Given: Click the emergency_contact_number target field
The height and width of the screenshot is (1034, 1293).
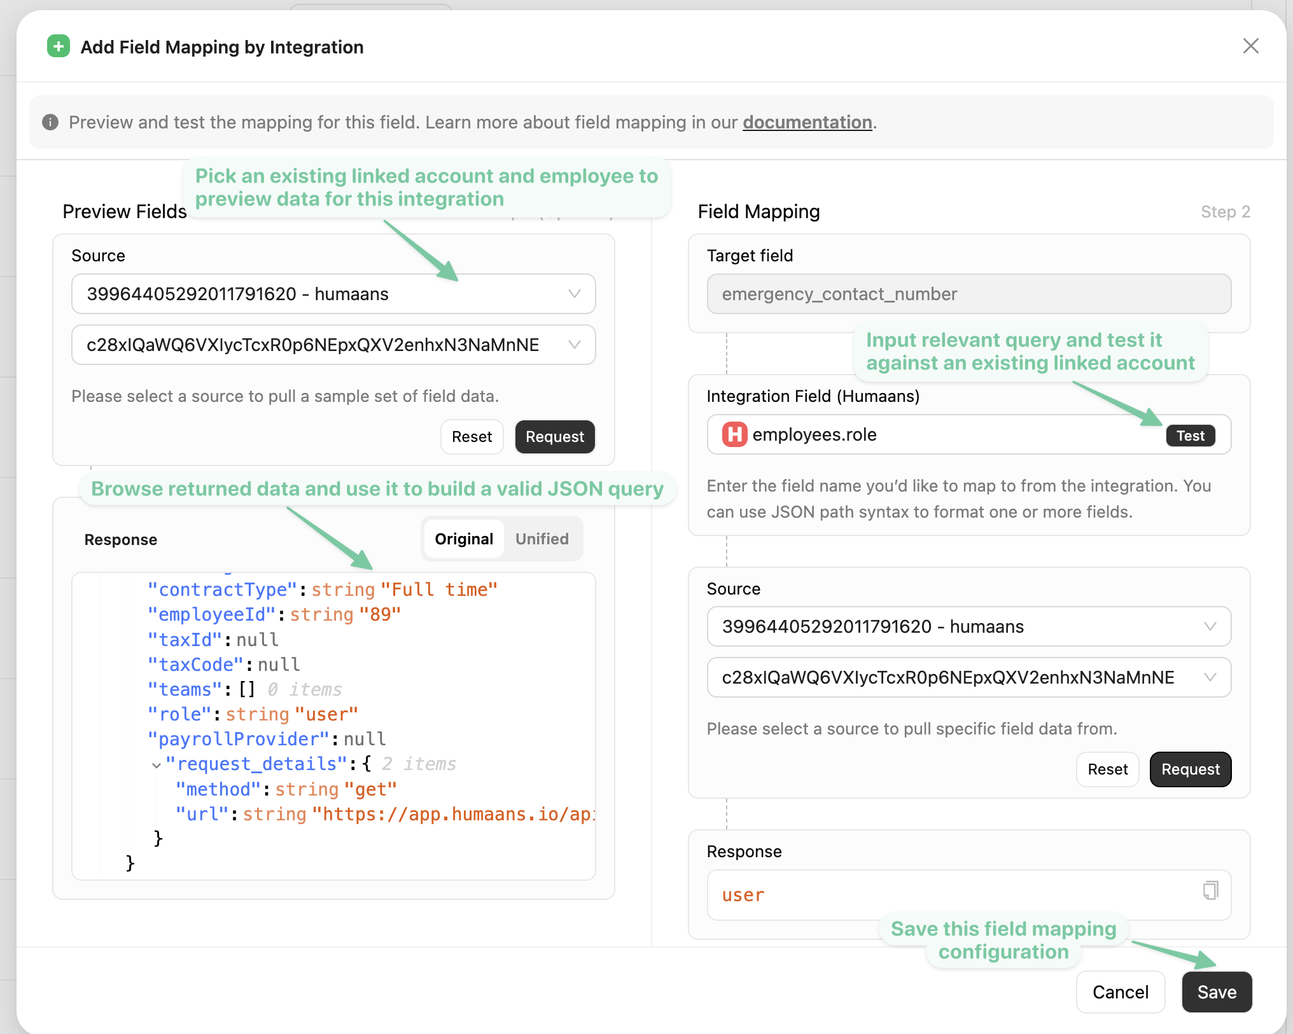Looking at the screenshot, I should [968, 294].
